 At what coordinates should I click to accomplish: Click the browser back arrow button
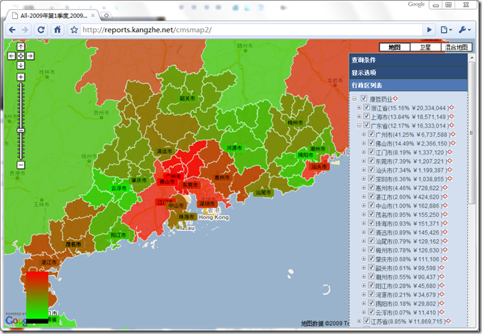click(13, 29)
